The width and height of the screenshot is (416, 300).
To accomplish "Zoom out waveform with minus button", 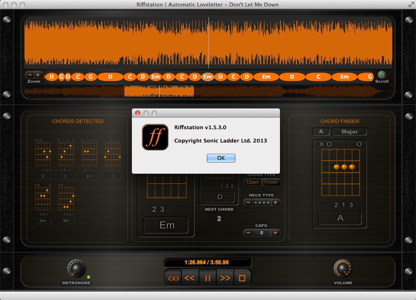I will click(30, 75).
